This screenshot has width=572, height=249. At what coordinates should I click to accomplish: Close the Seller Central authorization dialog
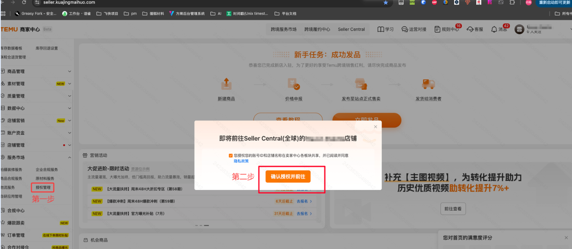[x=375, y=126]
